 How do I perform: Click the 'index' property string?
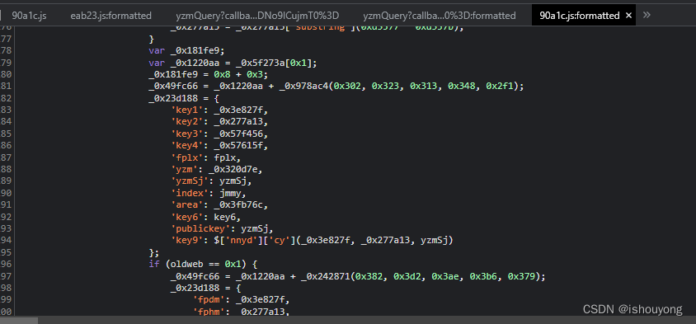pos(190,193)
